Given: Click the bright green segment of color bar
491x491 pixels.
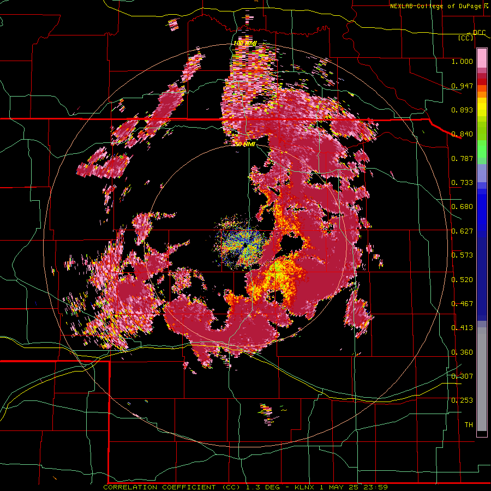Looking at the screenshot, I should (x=482, y=149).
